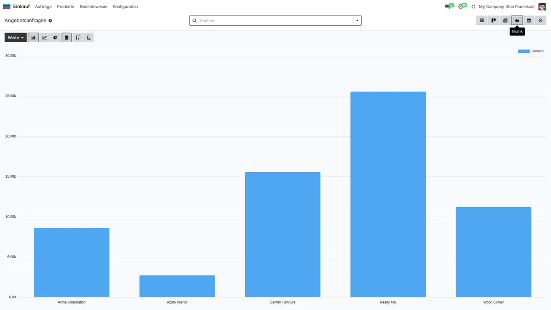Switch to calendar view

529,21
